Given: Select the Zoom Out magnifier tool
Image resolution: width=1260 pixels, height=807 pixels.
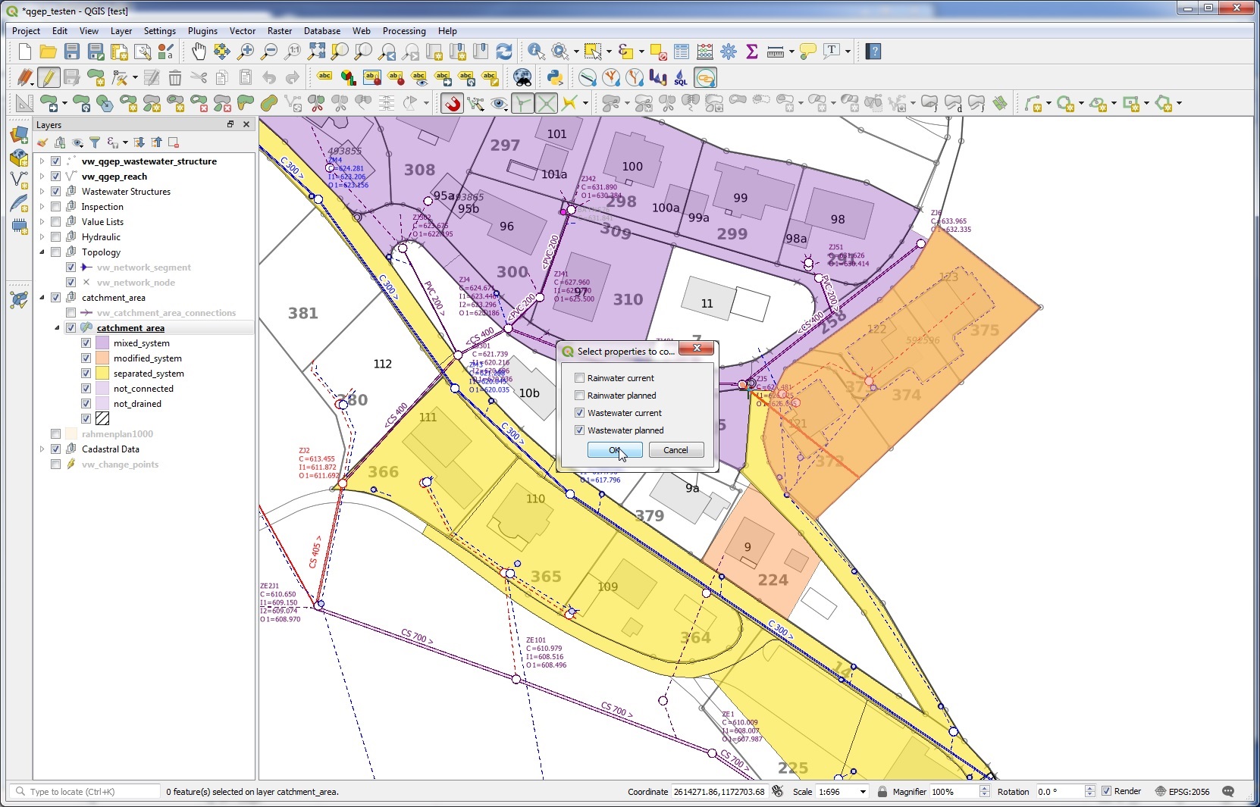Looking at the screenshot, I should click(x=269, y=52).
